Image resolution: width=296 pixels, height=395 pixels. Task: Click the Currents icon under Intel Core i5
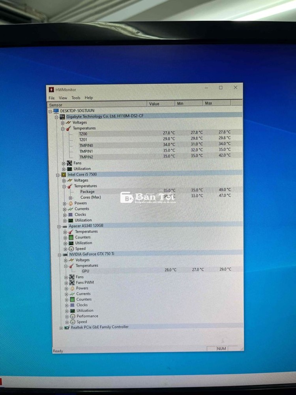point(71,209)
